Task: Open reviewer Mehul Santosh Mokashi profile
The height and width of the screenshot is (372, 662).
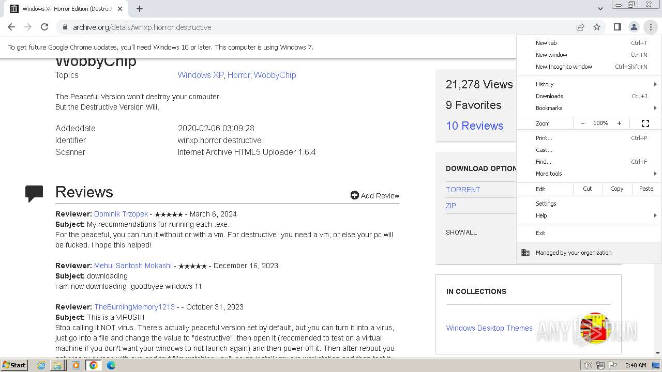Action: click(133, 266)
